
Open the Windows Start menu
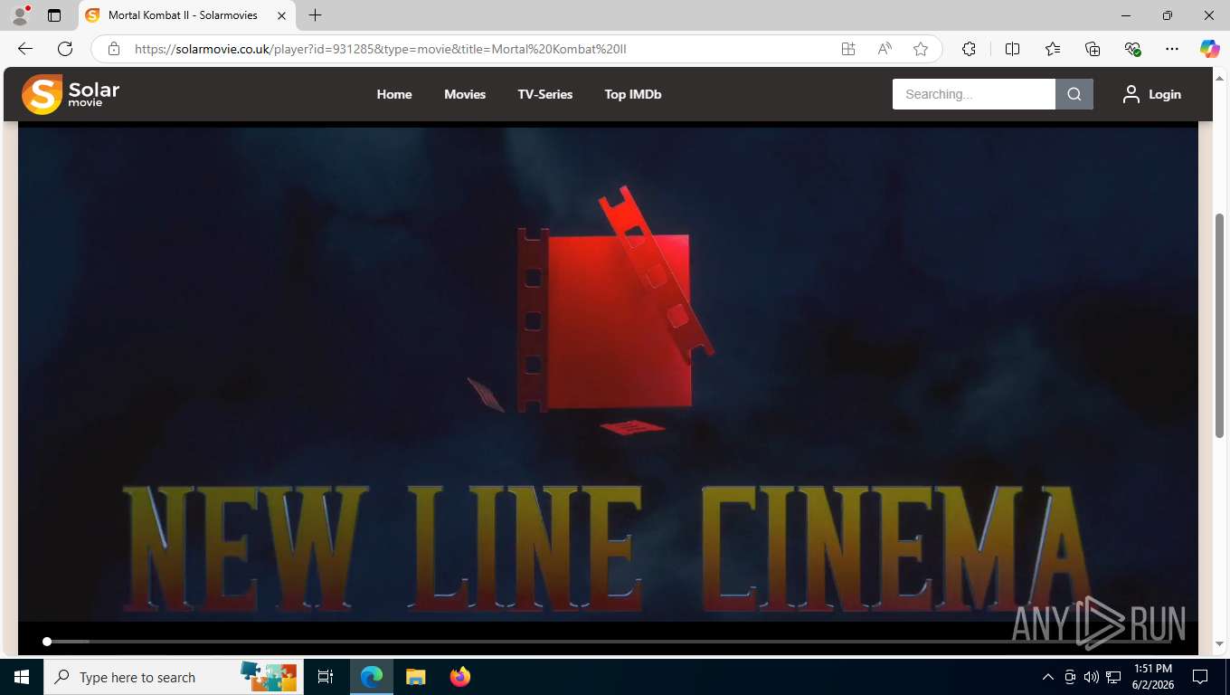point(22,677)
